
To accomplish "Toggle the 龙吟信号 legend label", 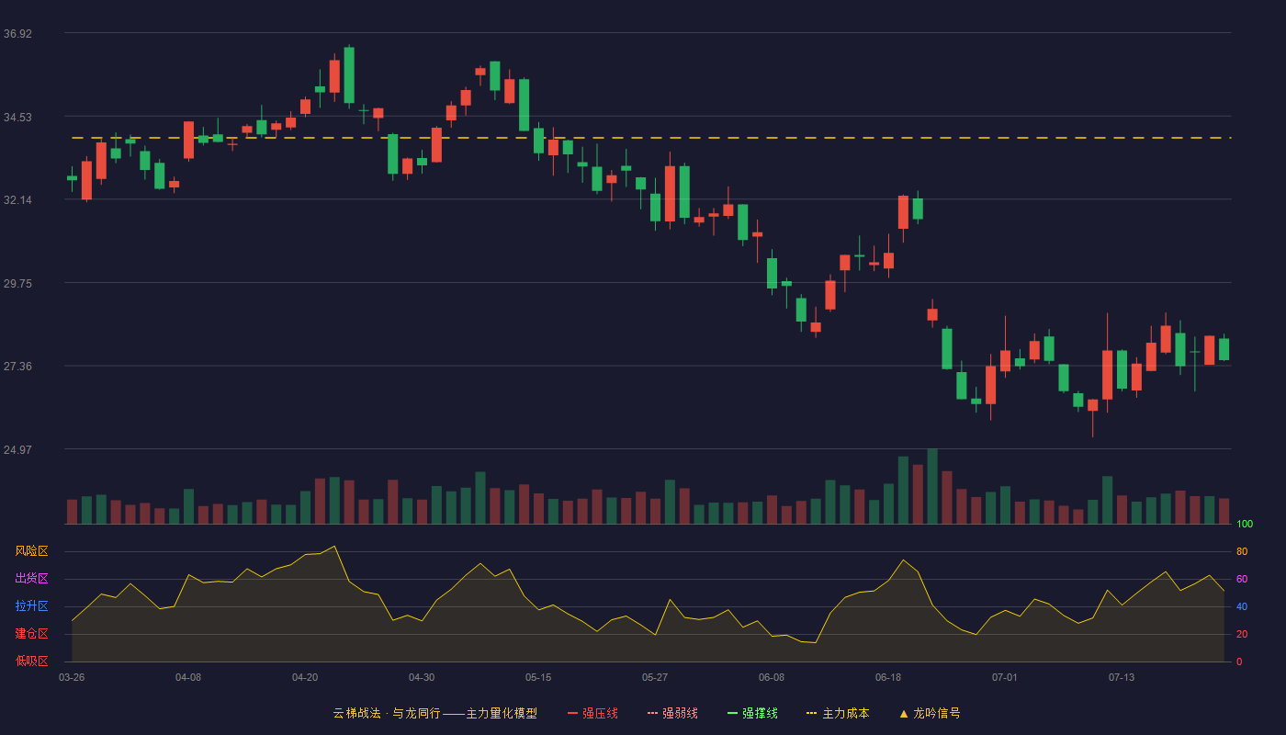I will click(x=937, y=713).
